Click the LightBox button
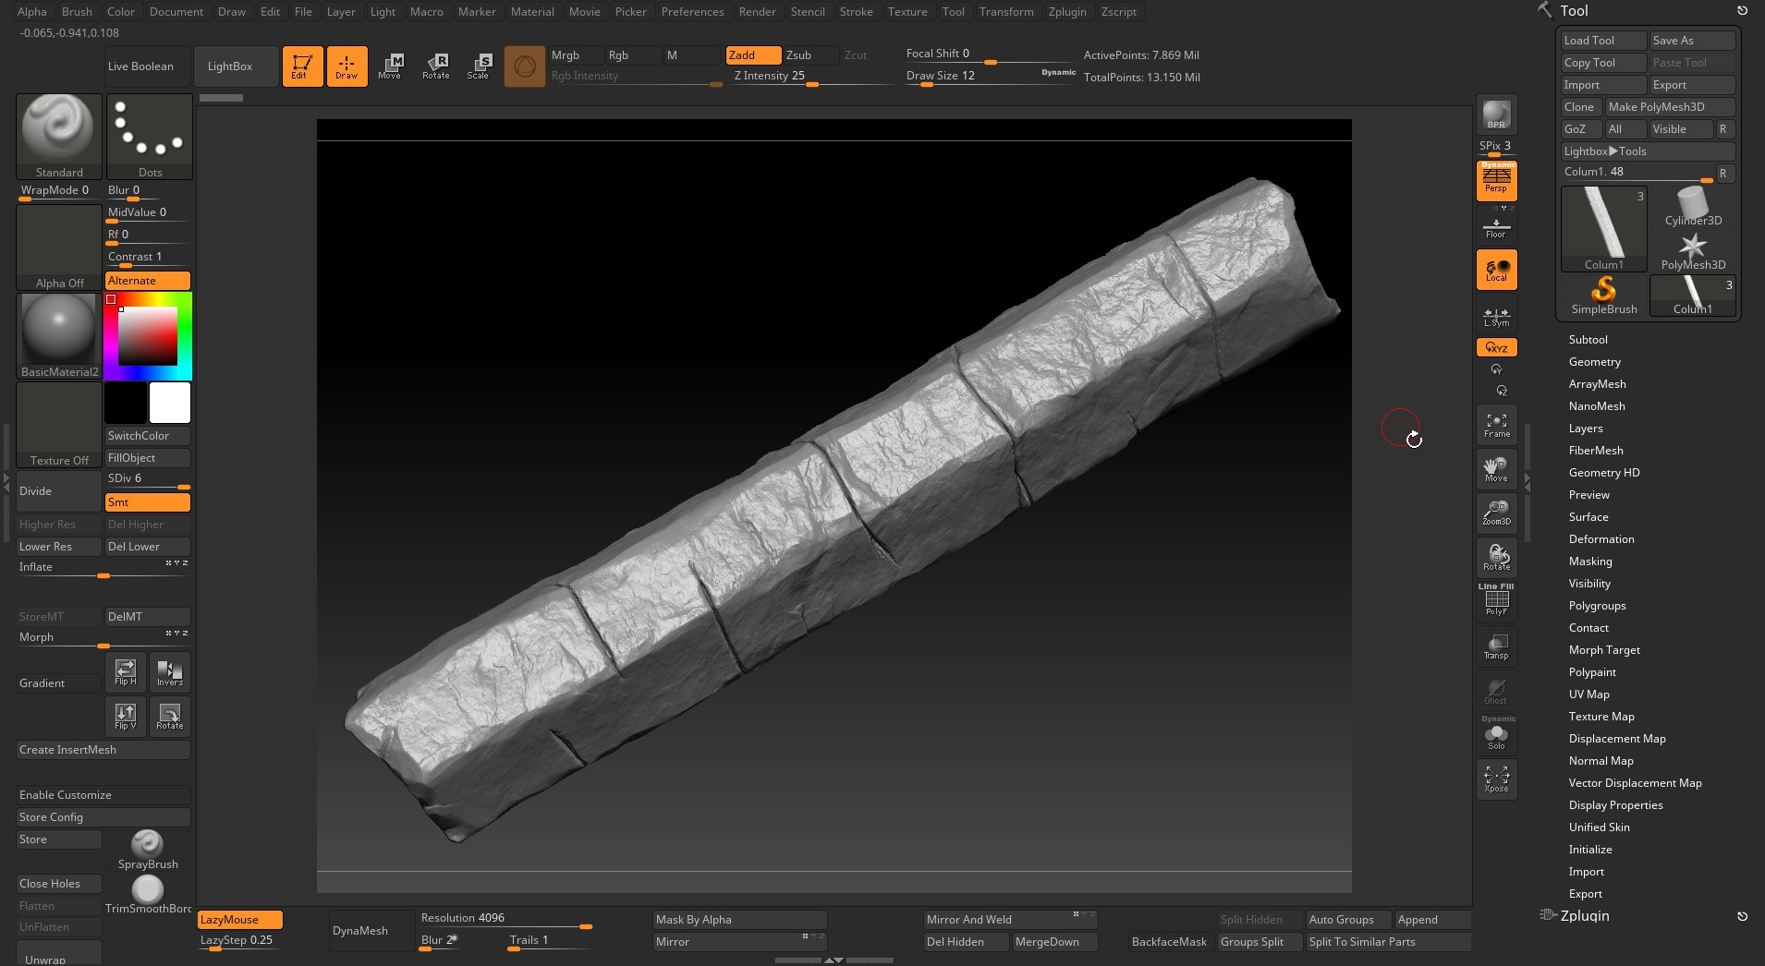1765x966 pixels. [237, 66]
